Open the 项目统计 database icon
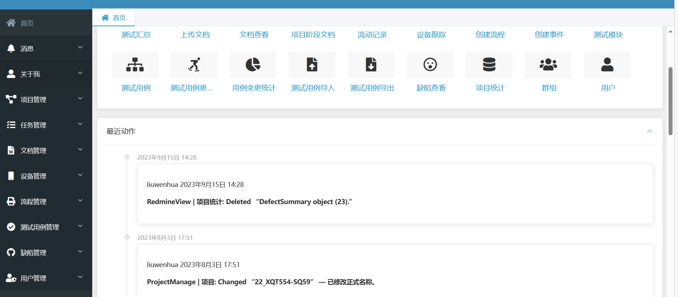 click(x=489, y=65)
